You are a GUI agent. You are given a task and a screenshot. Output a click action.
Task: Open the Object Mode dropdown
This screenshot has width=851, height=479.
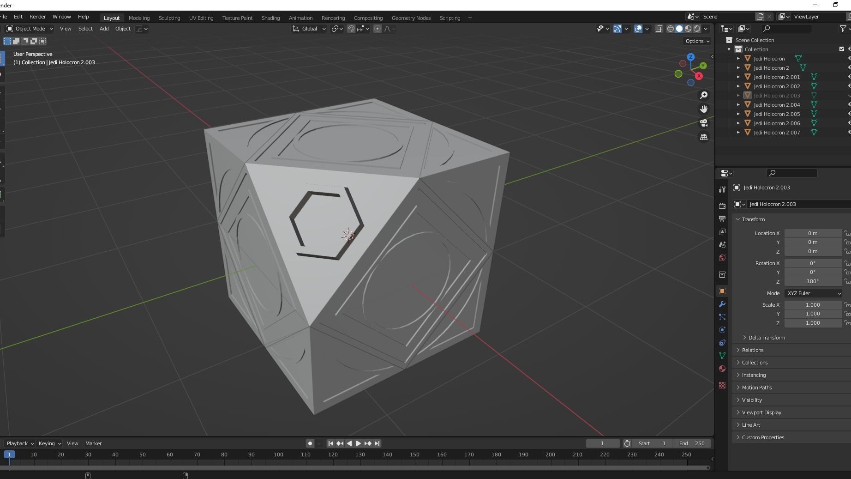click(30, 29)
